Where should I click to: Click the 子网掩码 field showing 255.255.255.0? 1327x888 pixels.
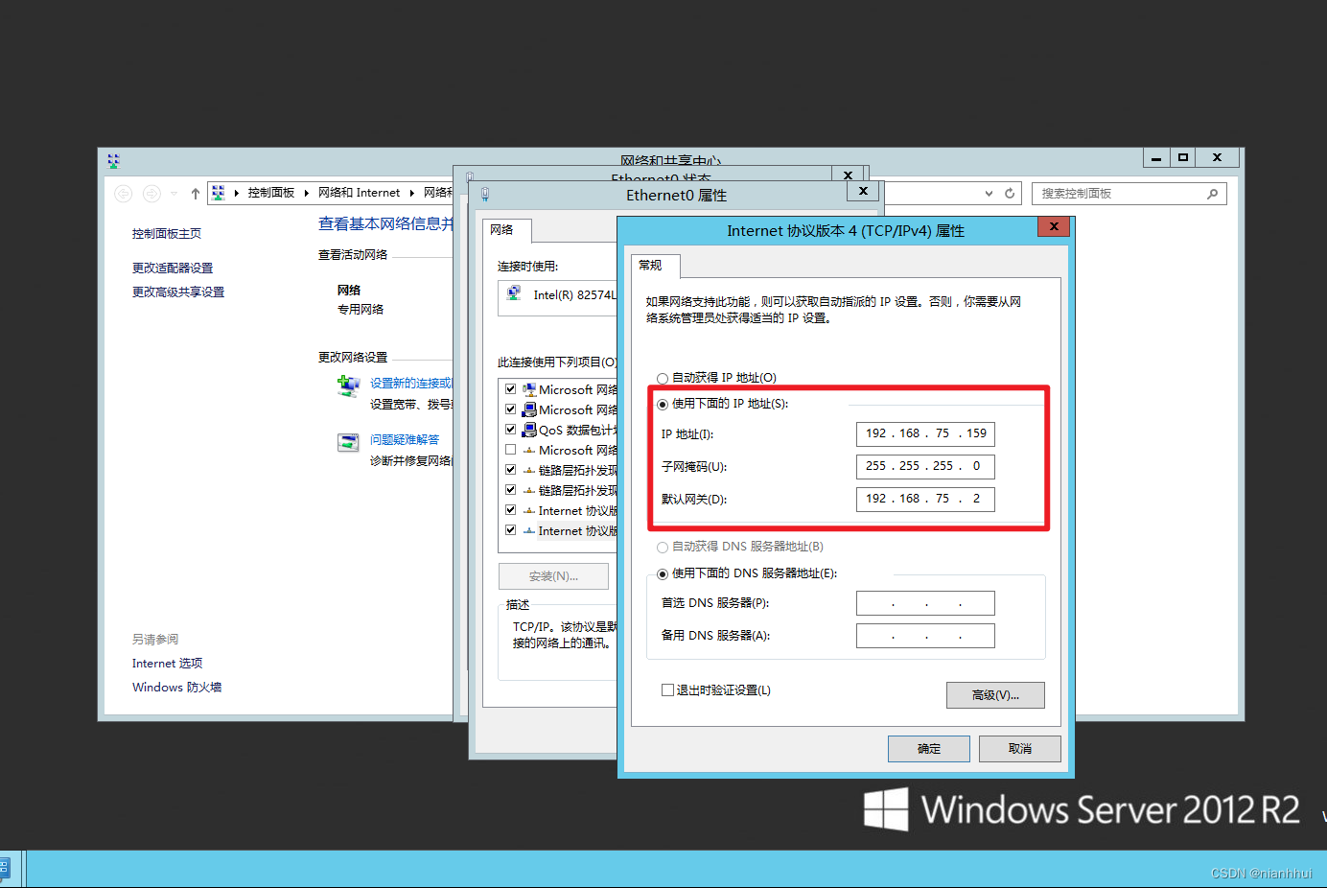[x=925, y=467]
